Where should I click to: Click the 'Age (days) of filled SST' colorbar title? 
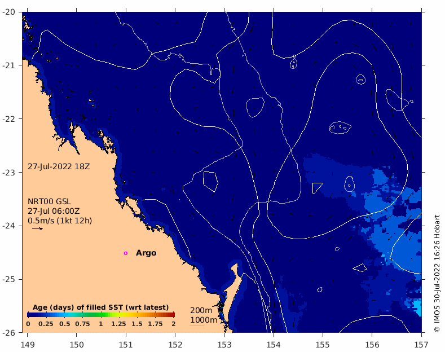pyautogui.click(x=100, y=307)
